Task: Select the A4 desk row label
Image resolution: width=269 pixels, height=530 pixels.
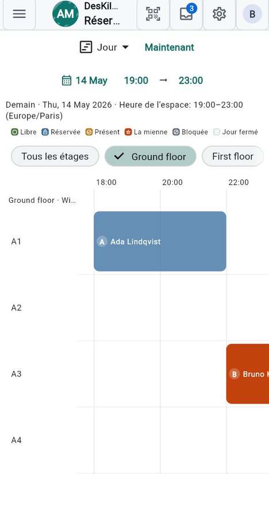Action: pyautogui.click(x=16, y=440)
